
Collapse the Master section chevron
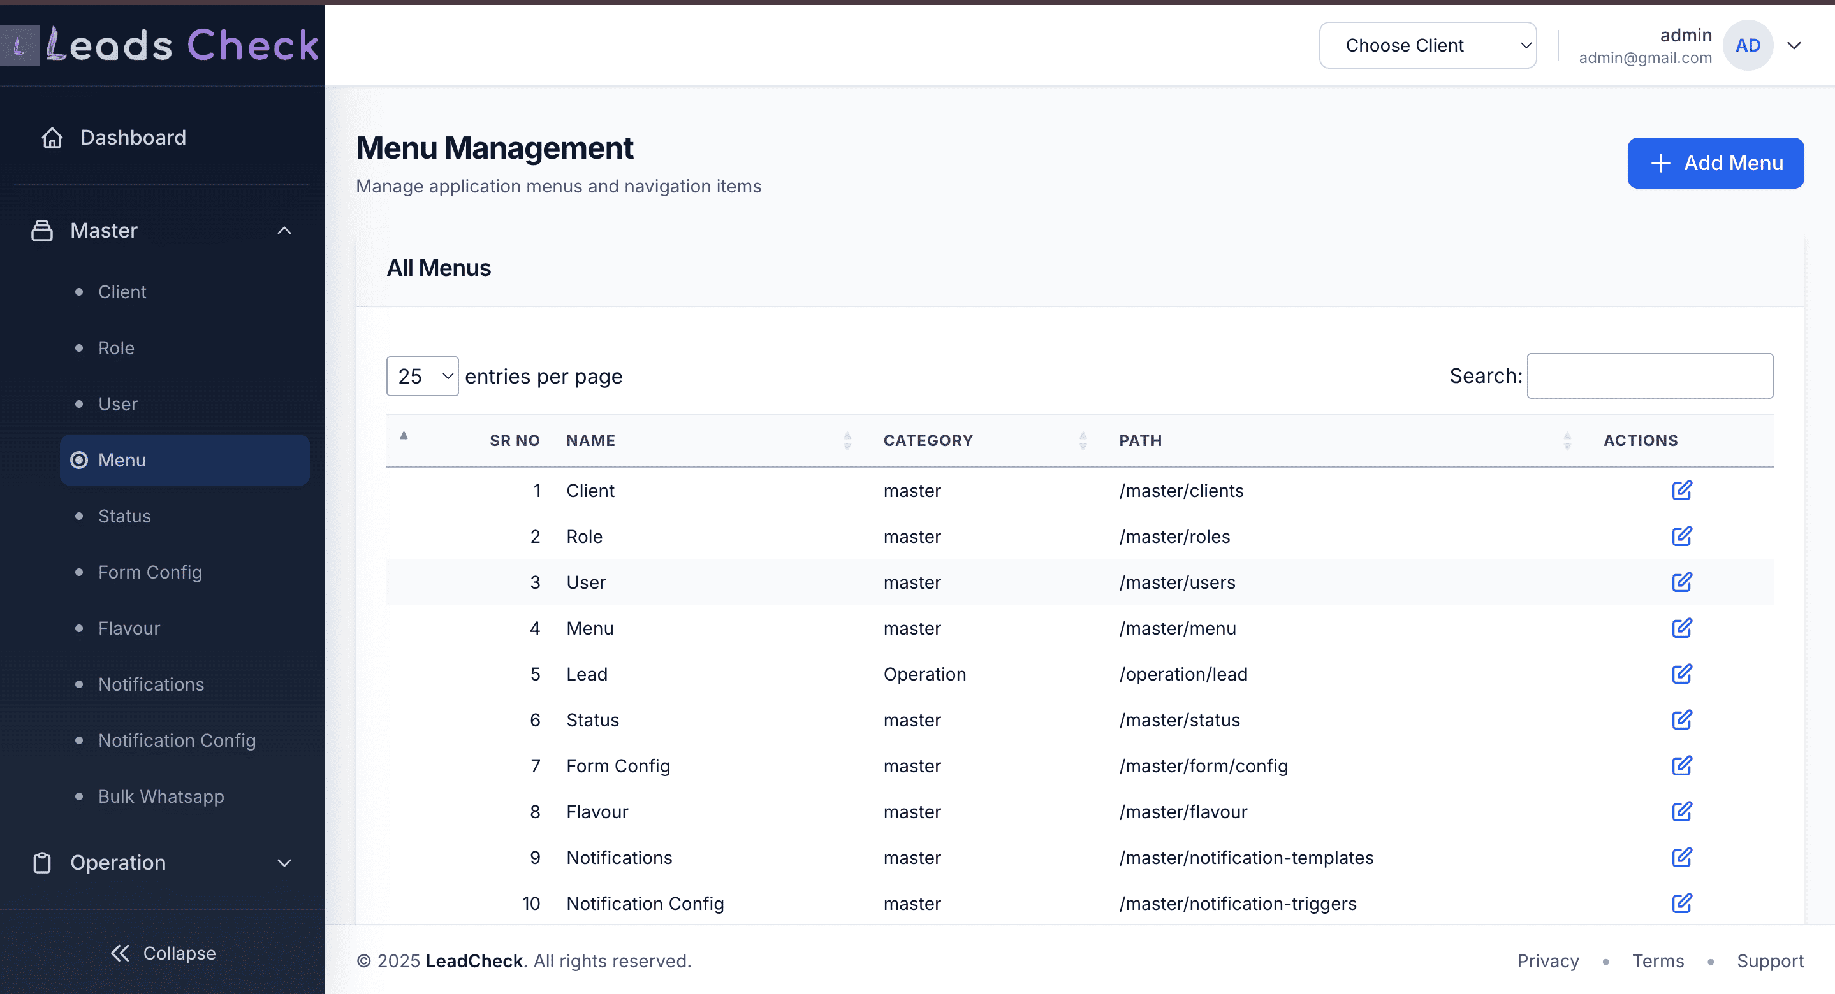(x=284, y=230)
